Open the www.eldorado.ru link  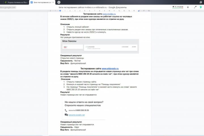pos(110,69)
